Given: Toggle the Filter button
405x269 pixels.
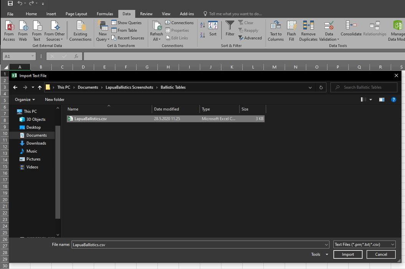Looking at the screenshot, I should pos(230,29).
